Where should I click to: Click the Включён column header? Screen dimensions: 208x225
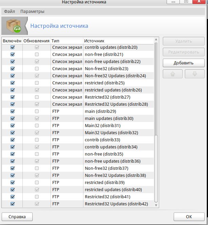coord(12,41)
